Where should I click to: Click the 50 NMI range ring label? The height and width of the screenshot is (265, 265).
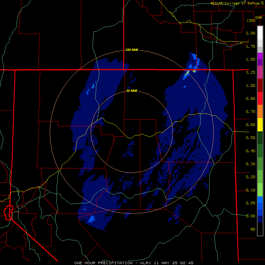(132, 91)
